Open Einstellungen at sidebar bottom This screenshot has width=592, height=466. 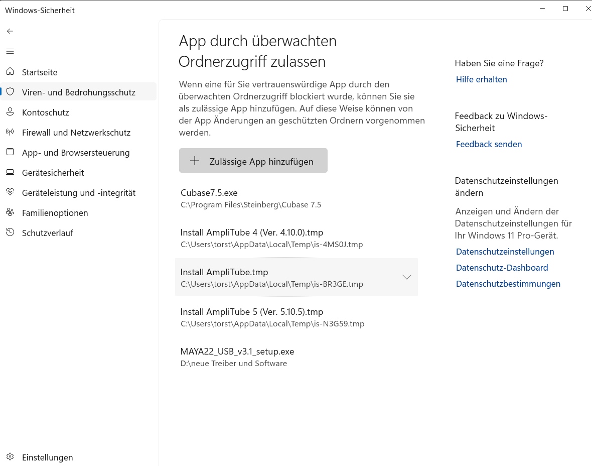(x=79, y=457)
